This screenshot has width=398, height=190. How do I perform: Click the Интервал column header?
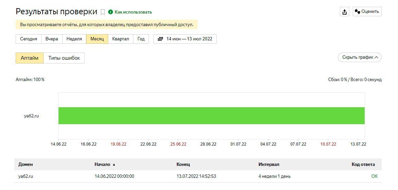coord(269,165)
